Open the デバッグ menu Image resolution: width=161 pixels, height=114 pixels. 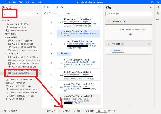click(21, 2)
